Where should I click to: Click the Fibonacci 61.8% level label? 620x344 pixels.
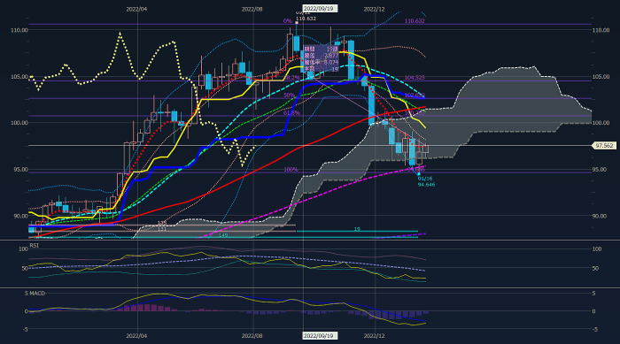point(291,113)
